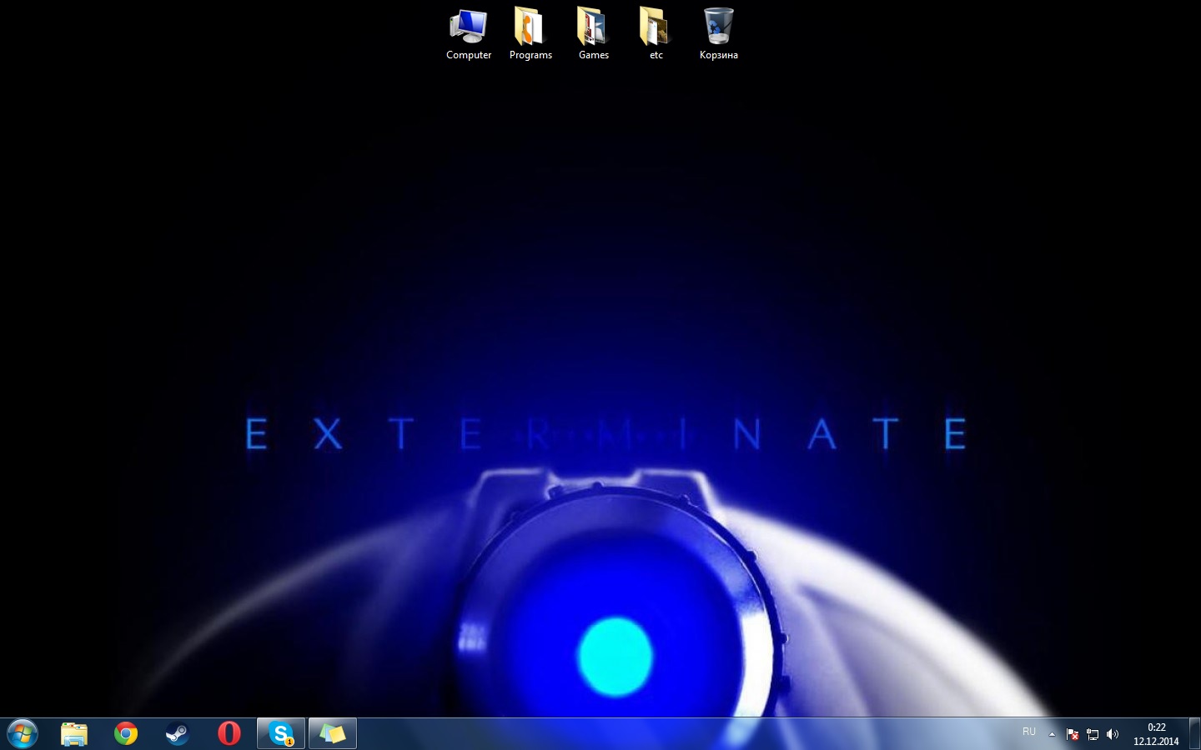Launch Opera browser from taskbar
1201x750 pixels.
point(229,734)
